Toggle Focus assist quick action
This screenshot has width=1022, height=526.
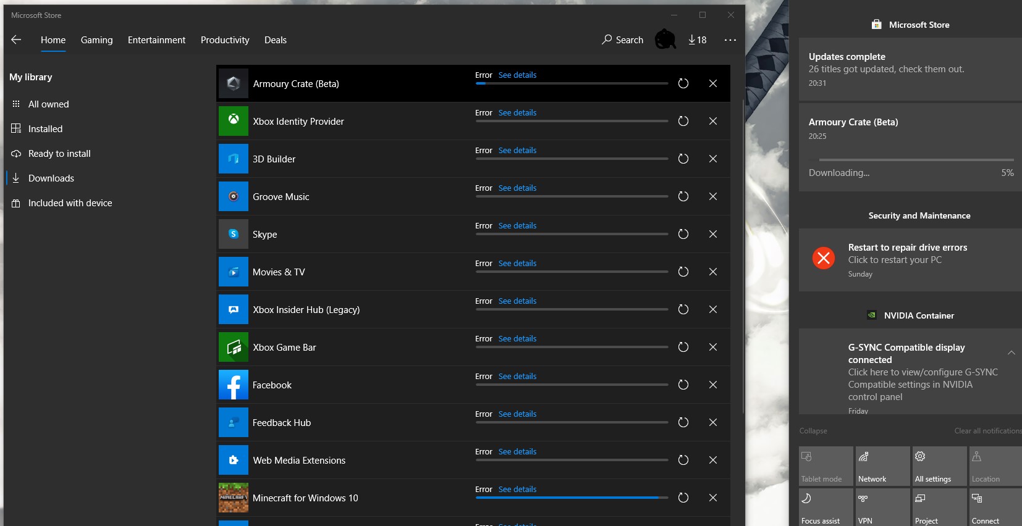pos(826,507)
